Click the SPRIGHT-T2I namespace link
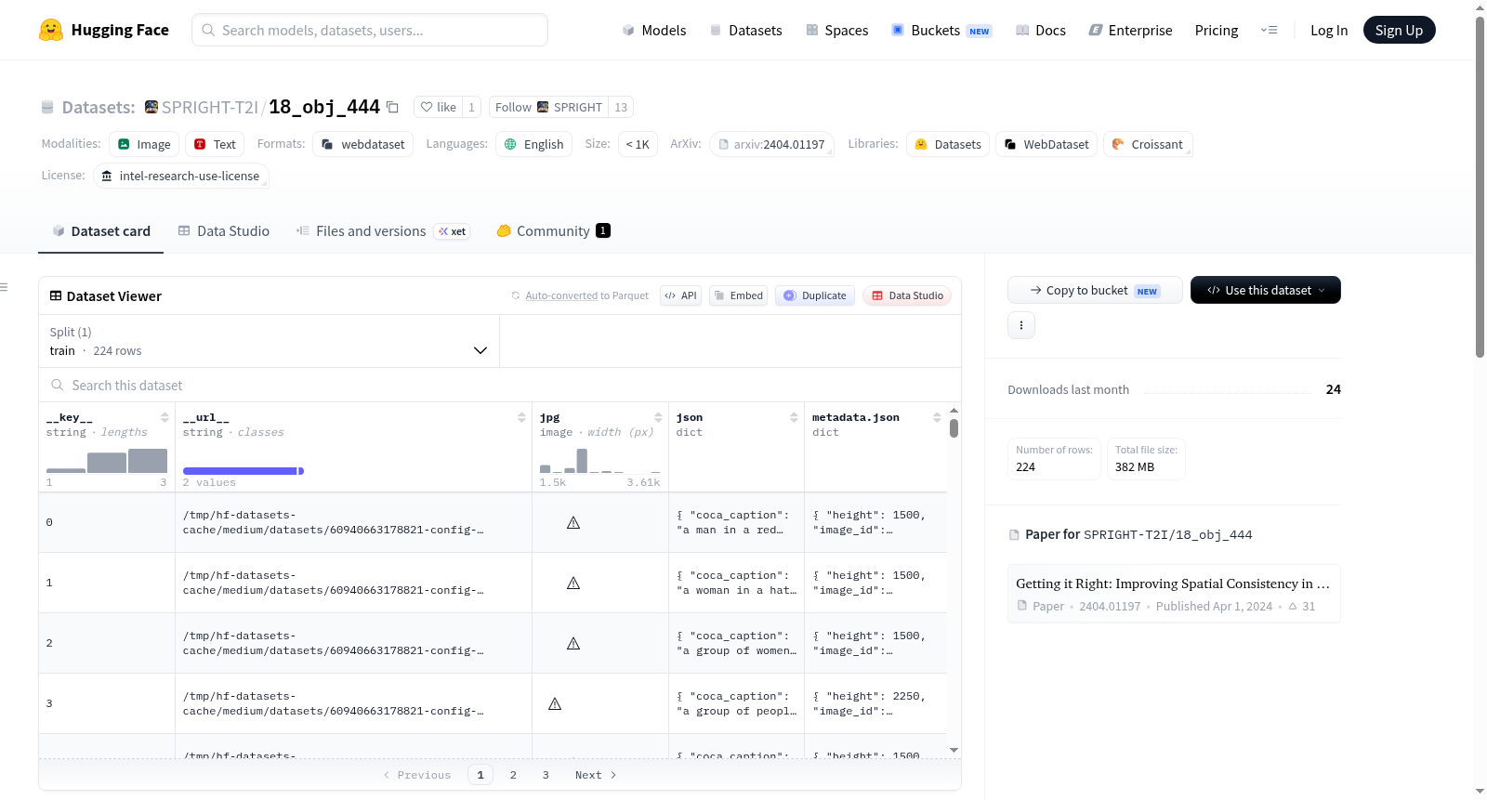 pyautogui.click(x=209, y=107)
